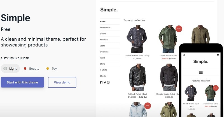Click the Stealth Bomber Jacket thumbnail

click(x=137, y=39)
